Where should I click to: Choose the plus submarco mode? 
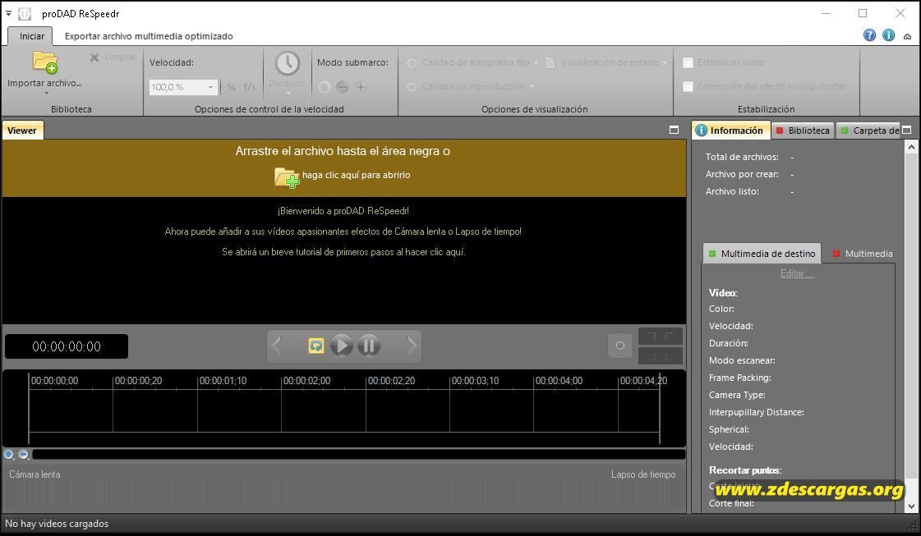click(x=361, y=87)
